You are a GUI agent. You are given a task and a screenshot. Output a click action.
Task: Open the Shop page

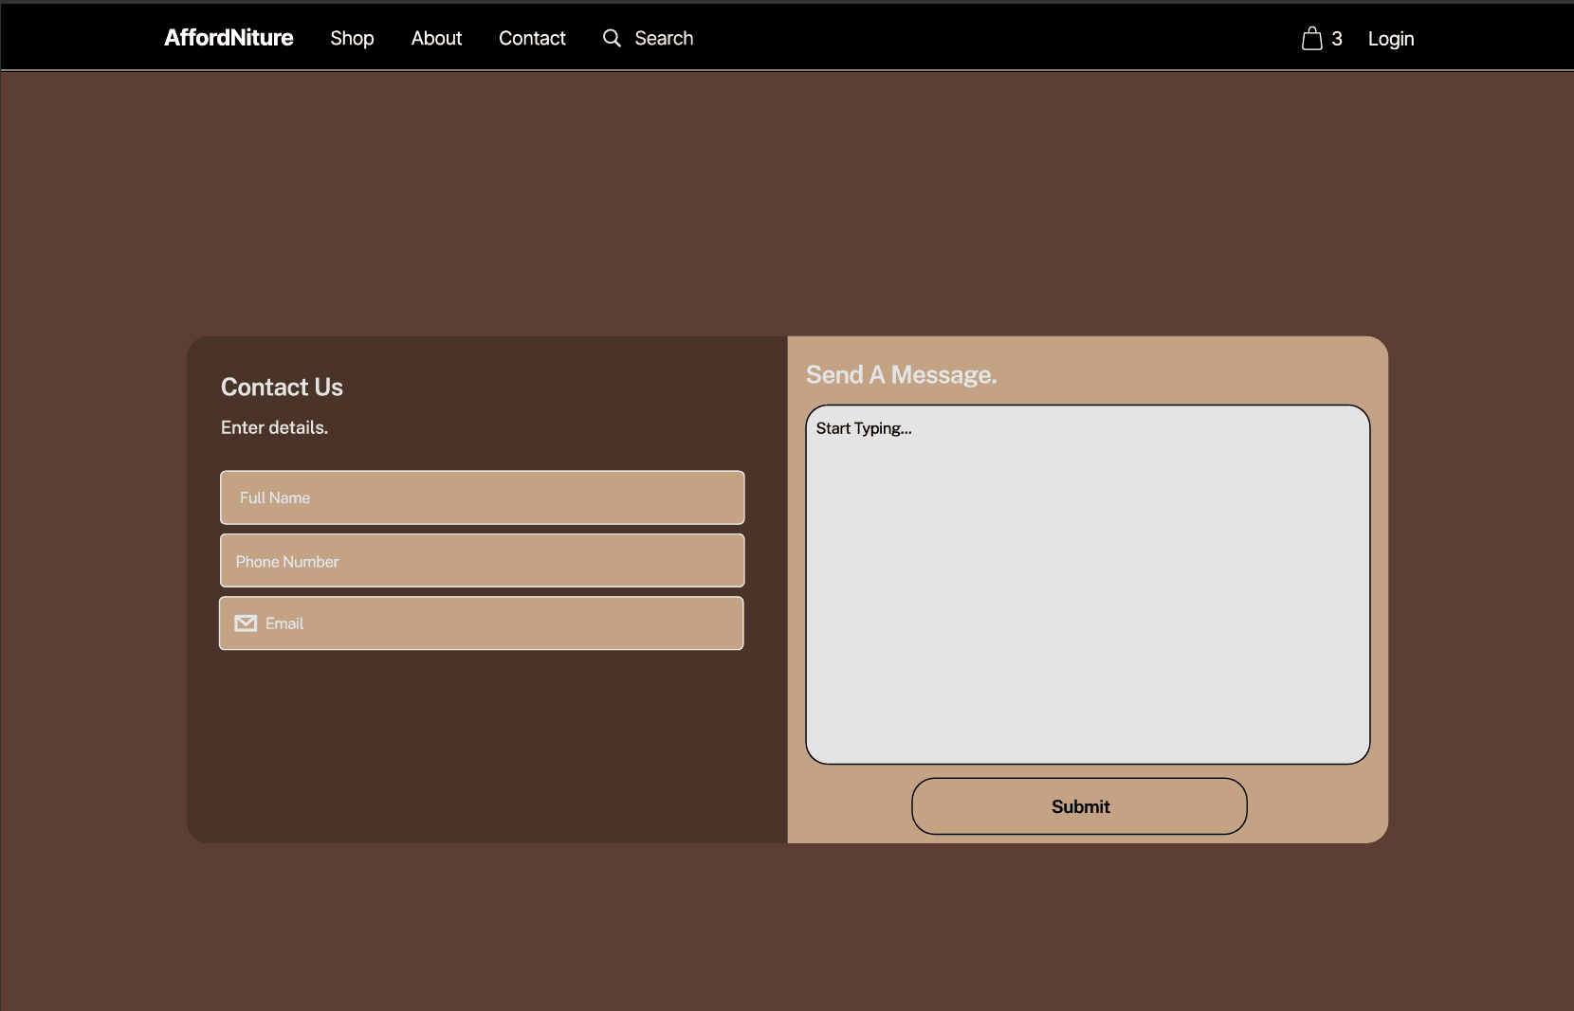tap(352, 38)
